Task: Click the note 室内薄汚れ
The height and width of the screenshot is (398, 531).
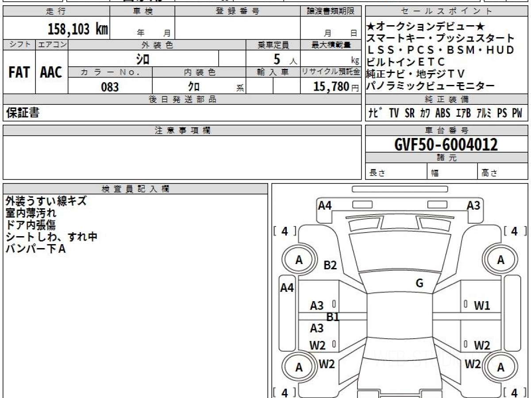Action: point(31,213)
